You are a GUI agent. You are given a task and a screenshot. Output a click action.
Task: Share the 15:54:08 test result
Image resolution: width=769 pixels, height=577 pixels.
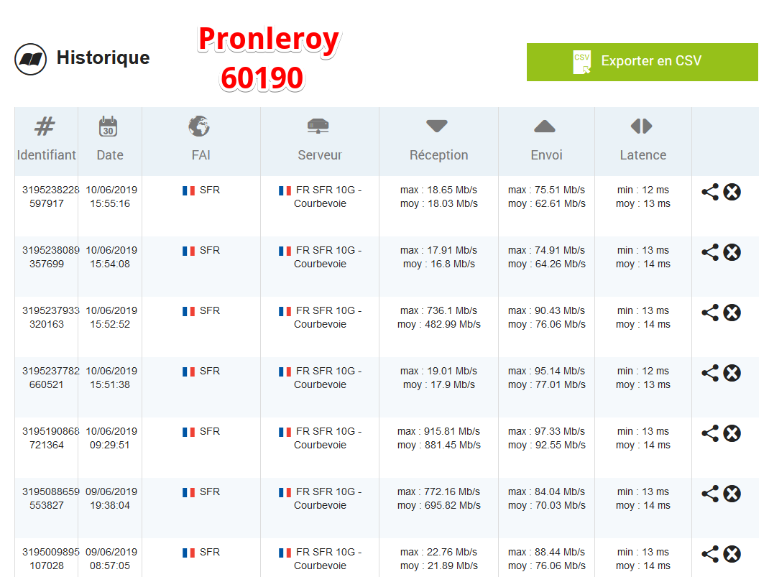[710, 252]
